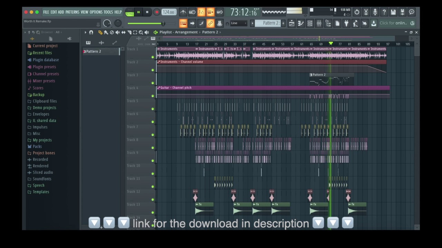Click the pause button
442x248 pixels.
coord(138,12)
